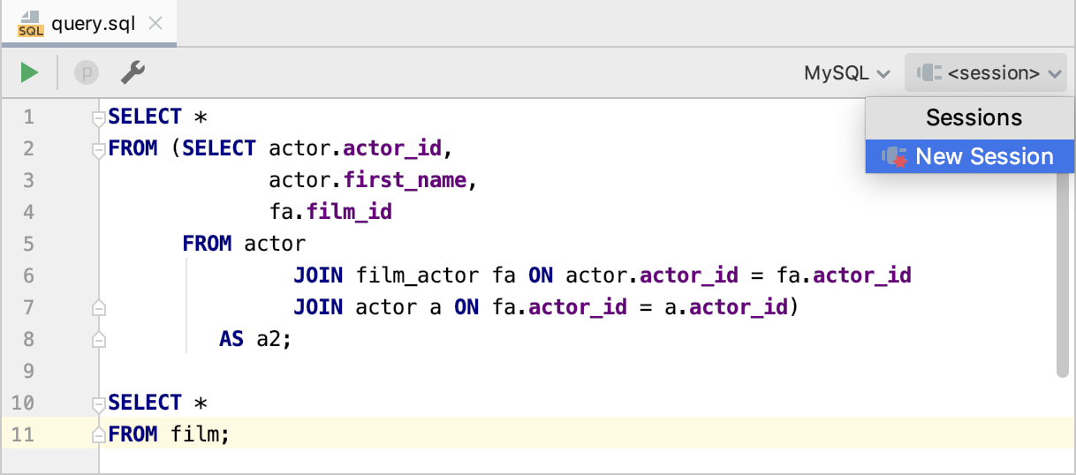Click the grey 'p' parameters icon
The width and height of the screenshot is (1076, 475).
[87, 72]
